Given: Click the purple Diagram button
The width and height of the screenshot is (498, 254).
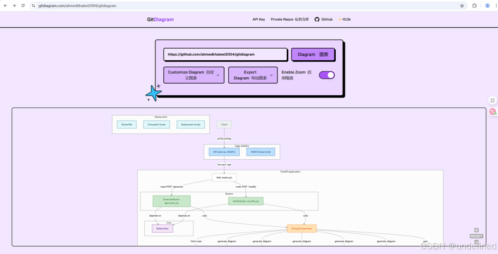Looking at the screenshot, I should (313, 55).
